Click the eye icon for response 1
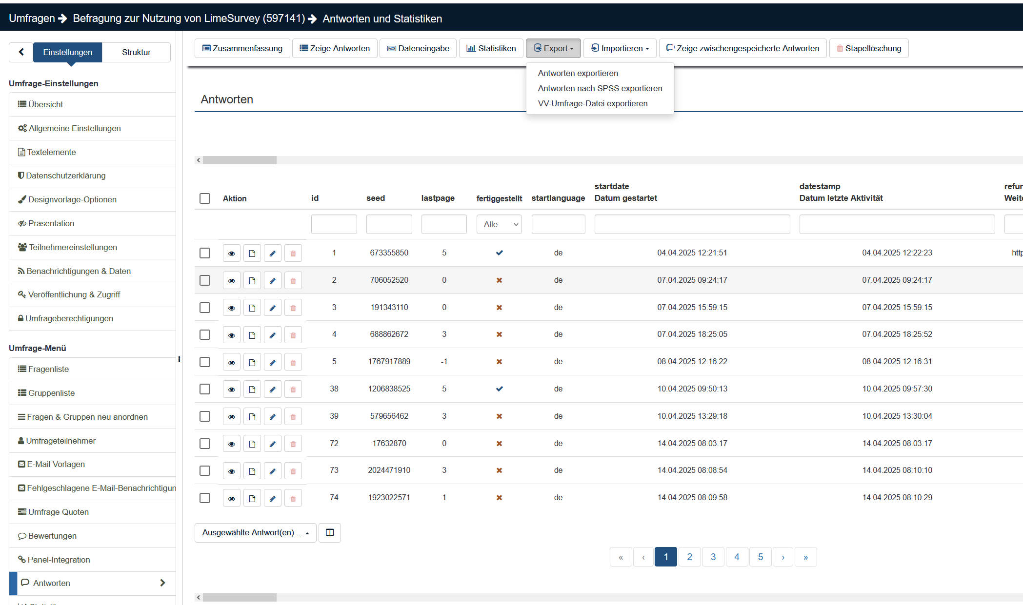This screenshot has width=1023, height=605. point(231,253)
